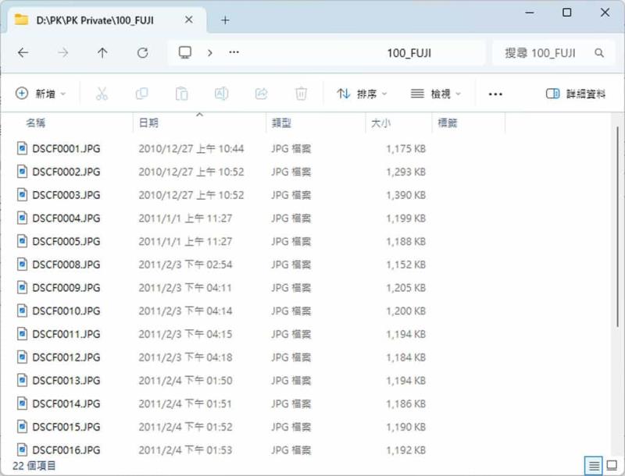Image resolution: width=625 pixels, height=476 pixels.
Task: Select file DSCF0015.JPG
Action: 66,427
